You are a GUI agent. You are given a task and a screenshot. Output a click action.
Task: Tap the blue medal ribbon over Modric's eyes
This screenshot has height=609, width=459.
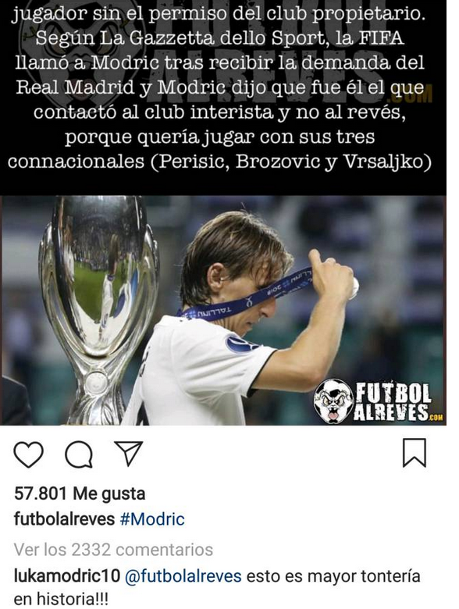click(x=244, y=294)
